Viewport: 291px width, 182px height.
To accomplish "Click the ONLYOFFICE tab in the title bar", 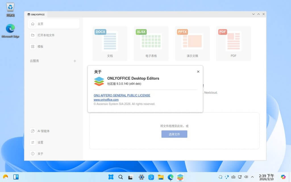I will click(36, 15).
